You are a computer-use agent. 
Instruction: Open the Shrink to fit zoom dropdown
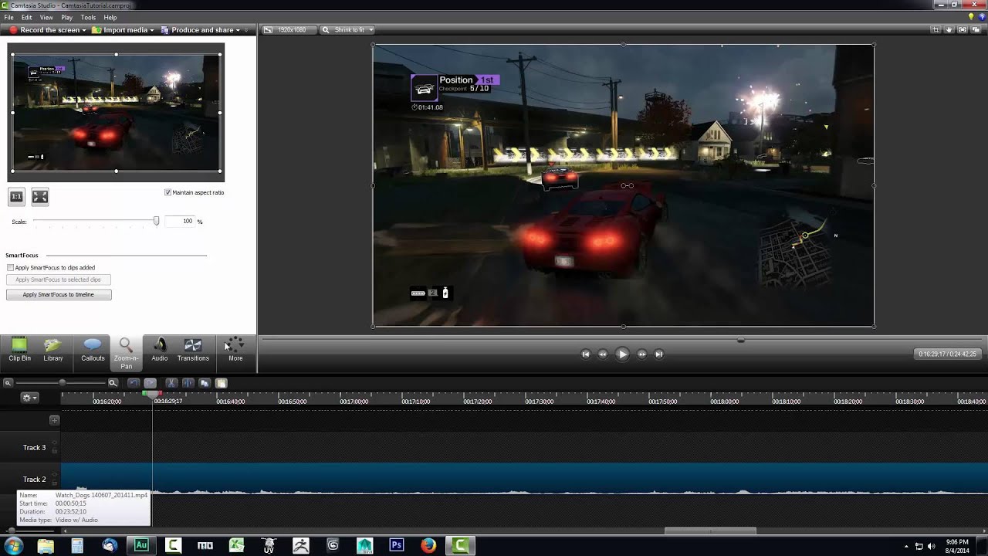[x=347, y=30]
